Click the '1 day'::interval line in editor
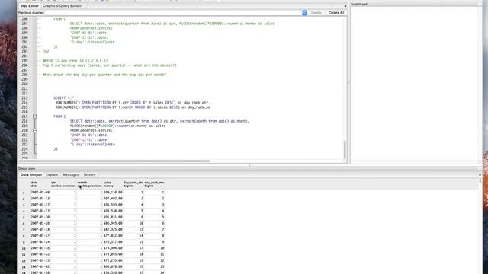Screen dimensions: 488x274 coord(92,145)
